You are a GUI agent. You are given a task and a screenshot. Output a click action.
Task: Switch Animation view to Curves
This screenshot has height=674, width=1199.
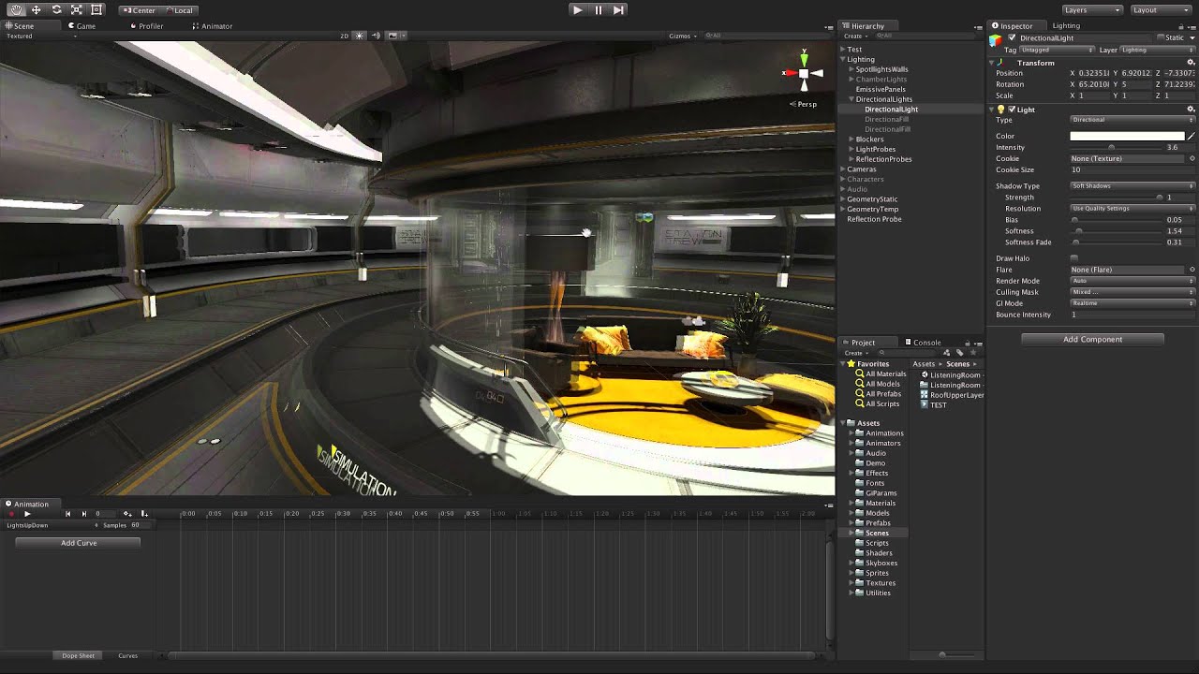pos(128,655)
